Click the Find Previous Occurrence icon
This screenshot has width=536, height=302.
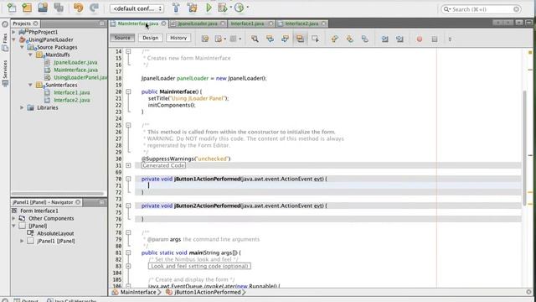[x=270, y=39]
